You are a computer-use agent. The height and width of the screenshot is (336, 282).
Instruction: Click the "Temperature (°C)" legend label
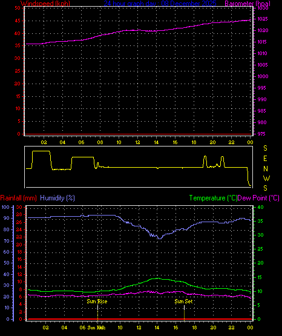[213, 198]
